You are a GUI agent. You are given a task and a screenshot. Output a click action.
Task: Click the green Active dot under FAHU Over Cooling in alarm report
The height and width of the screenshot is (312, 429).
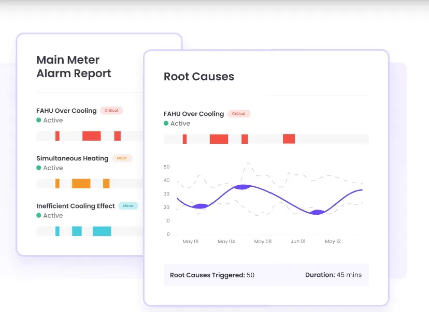(x=39, y=121)
